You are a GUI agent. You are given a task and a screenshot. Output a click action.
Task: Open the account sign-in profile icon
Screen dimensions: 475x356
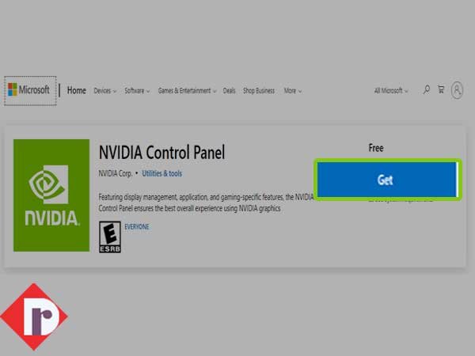click(457, 90)
